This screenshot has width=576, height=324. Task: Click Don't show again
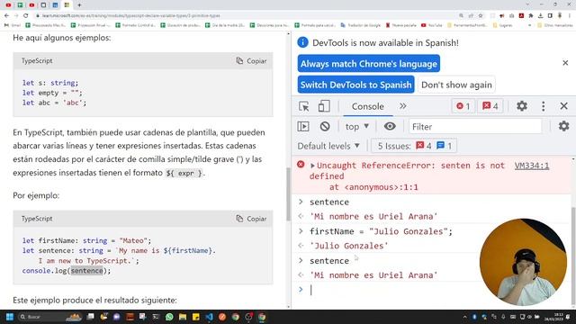(x=456, y=85)
